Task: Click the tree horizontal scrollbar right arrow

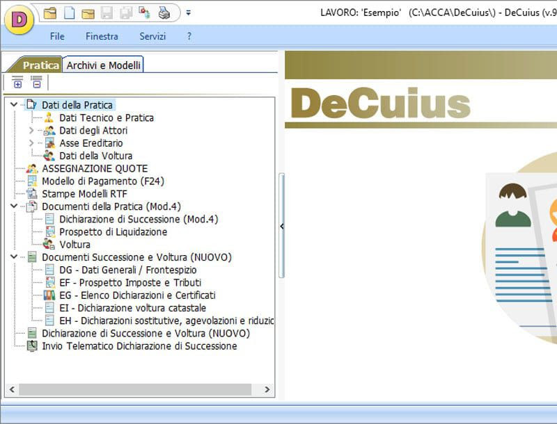Action: pos(267,390)
